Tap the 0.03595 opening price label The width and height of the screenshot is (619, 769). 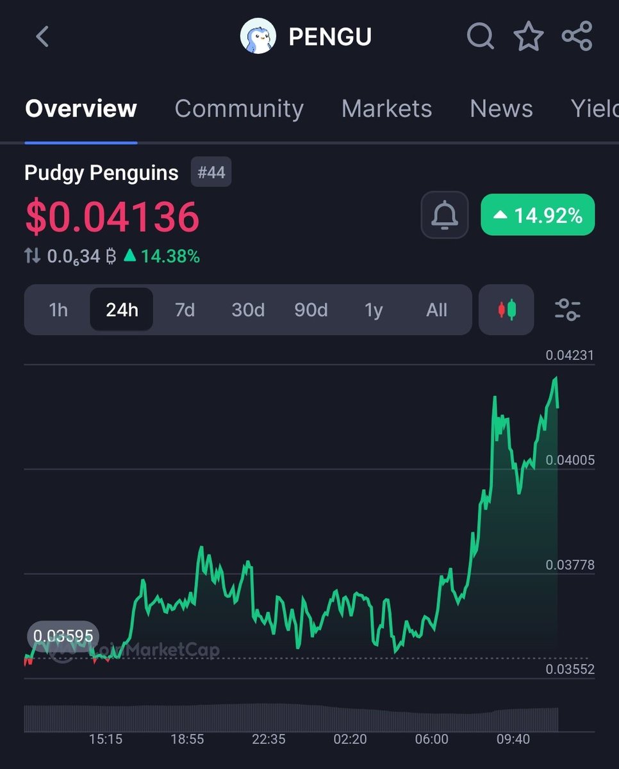(63, 636)
